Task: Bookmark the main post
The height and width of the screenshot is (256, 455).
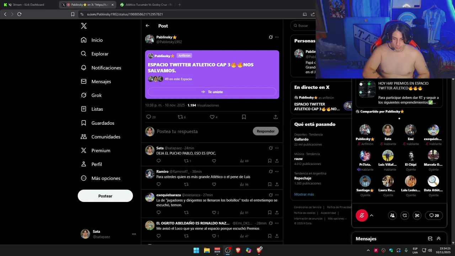Action: coord(244,117)
